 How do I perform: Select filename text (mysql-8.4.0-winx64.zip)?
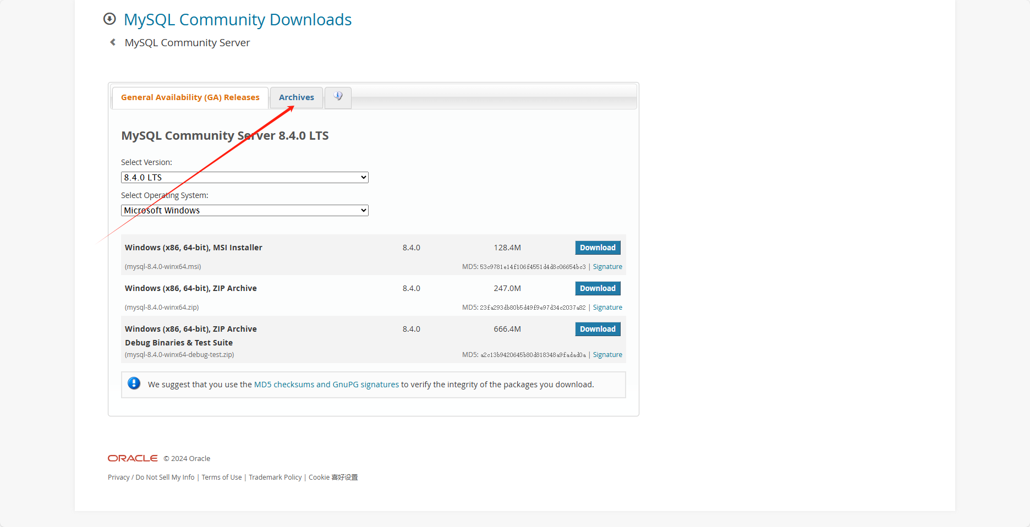coord(162,308)
